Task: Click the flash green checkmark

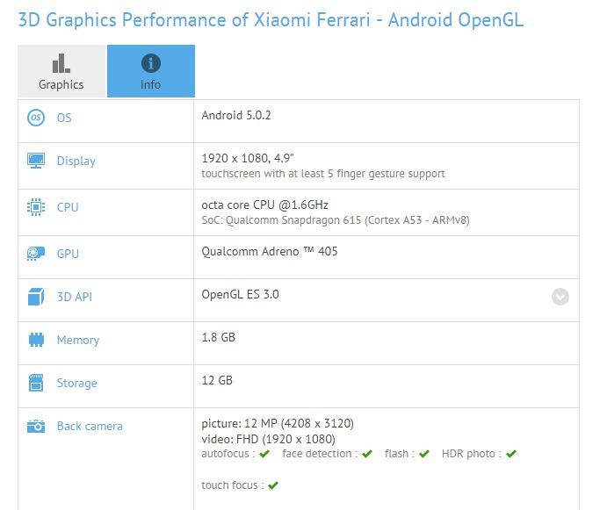Action: [x=423, y=454]
